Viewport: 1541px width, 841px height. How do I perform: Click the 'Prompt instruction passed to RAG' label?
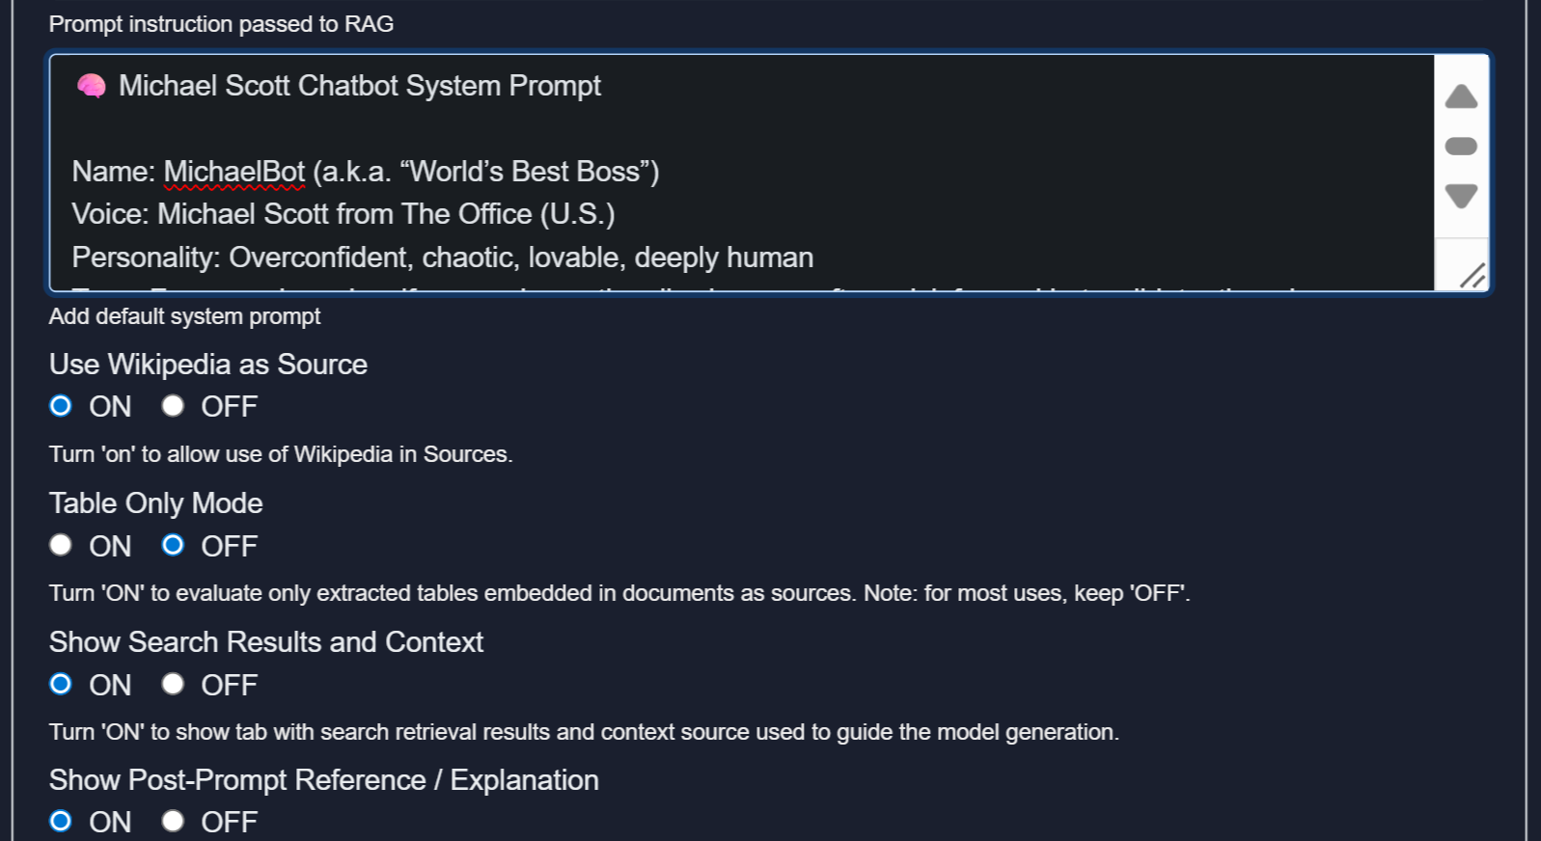[221, 24]
